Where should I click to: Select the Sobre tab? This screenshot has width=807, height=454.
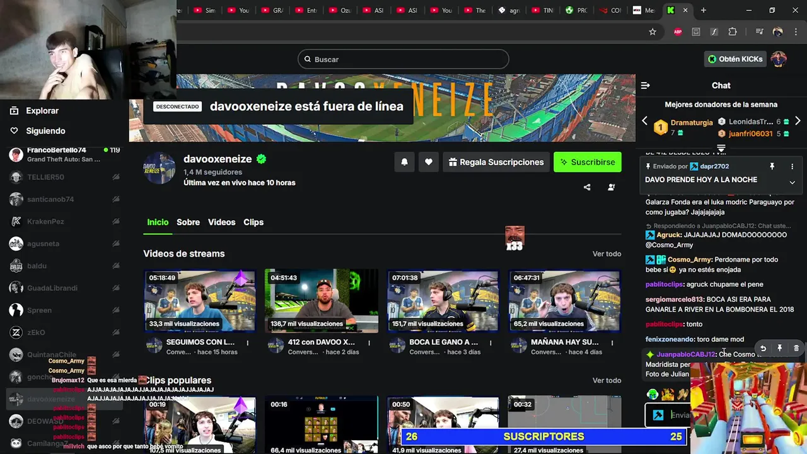pyautogui.click(x=188, y=222)
